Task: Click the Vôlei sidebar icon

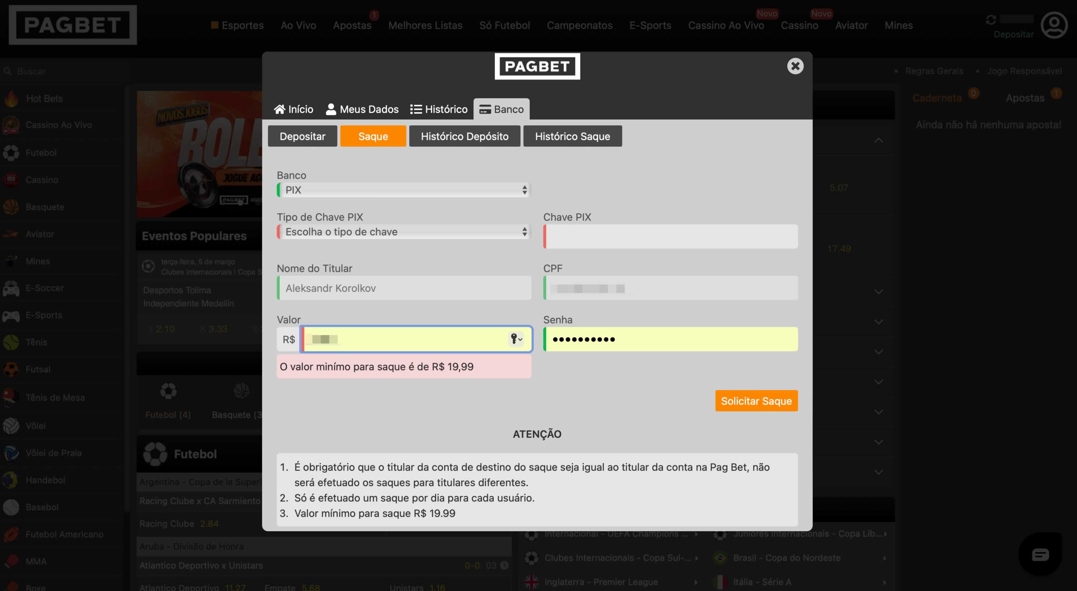Action: pyautogui.click(x=11, y=426)
